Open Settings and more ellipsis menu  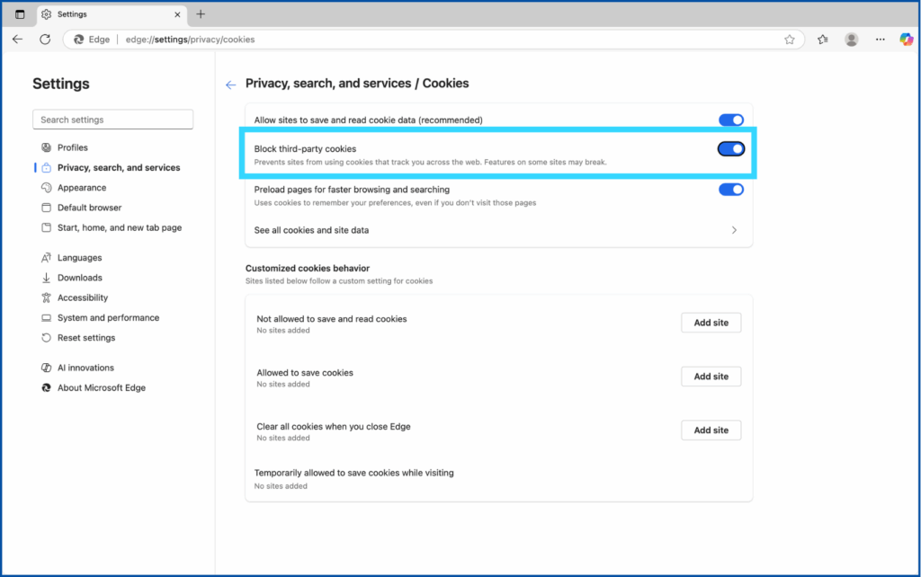880,40
